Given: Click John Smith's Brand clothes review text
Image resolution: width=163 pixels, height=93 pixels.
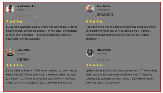Looking at the screenshot, I should click(x=121, y=33).
